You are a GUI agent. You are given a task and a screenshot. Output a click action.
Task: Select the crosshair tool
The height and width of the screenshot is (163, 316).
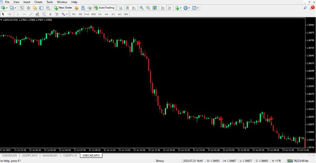pyautogui.click(x=10, y=14)
